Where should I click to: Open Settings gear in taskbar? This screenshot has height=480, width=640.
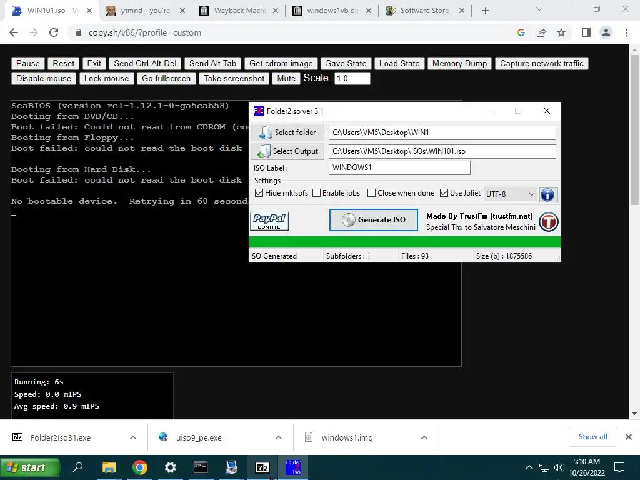click(x=170, y=467)
